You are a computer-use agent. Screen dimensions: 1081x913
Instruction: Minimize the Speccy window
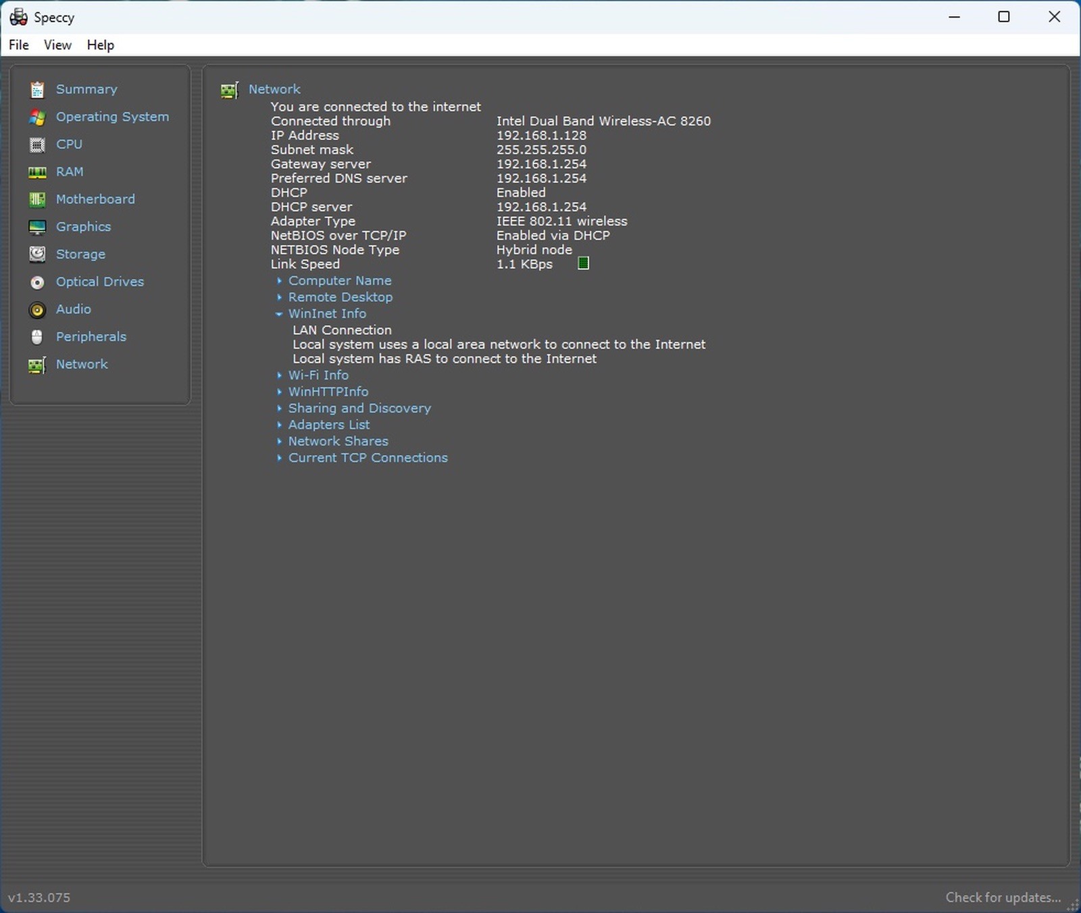tap(954, 17)
